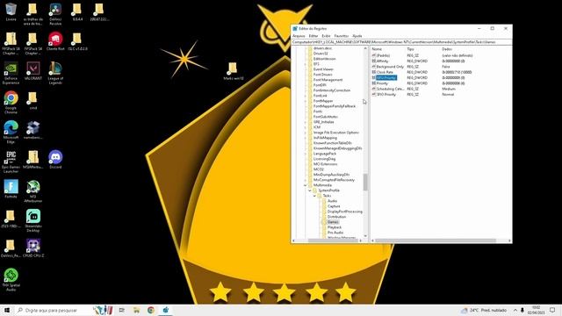Select the Affinity registry value
The height and width of the screenshot is (316, 562).
(x=382, y=61)
